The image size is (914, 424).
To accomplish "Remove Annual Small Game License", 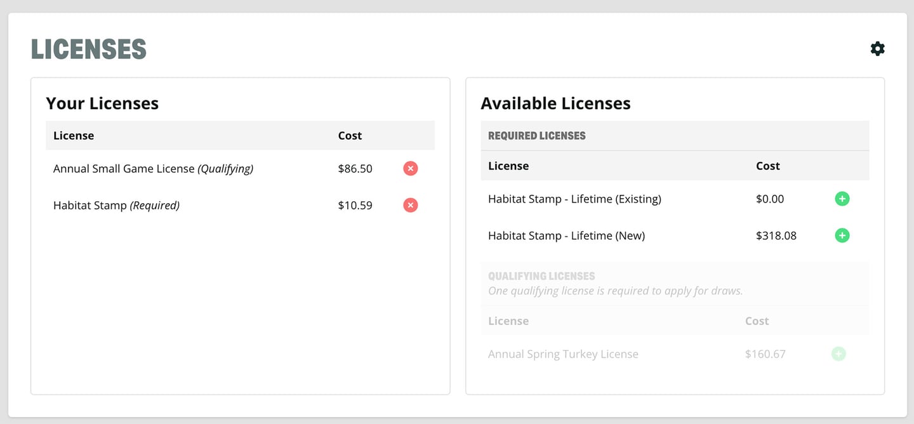I will tap(411, 169).
